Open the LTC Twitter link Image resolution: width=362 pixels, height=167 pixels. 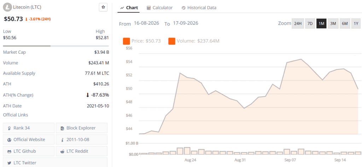55,162
